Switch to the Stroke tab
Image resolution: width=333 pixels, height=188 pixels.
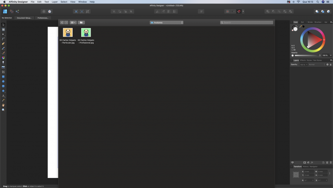pyautogui.click(x=310, y=22)
